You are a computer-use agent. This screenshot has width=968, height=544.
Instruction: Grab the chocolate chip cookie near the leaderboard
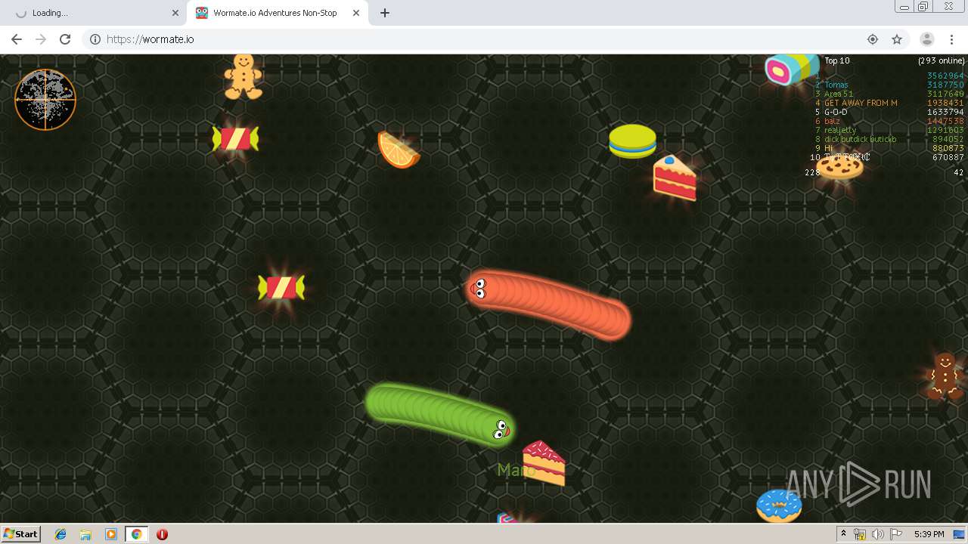[839, 166]
